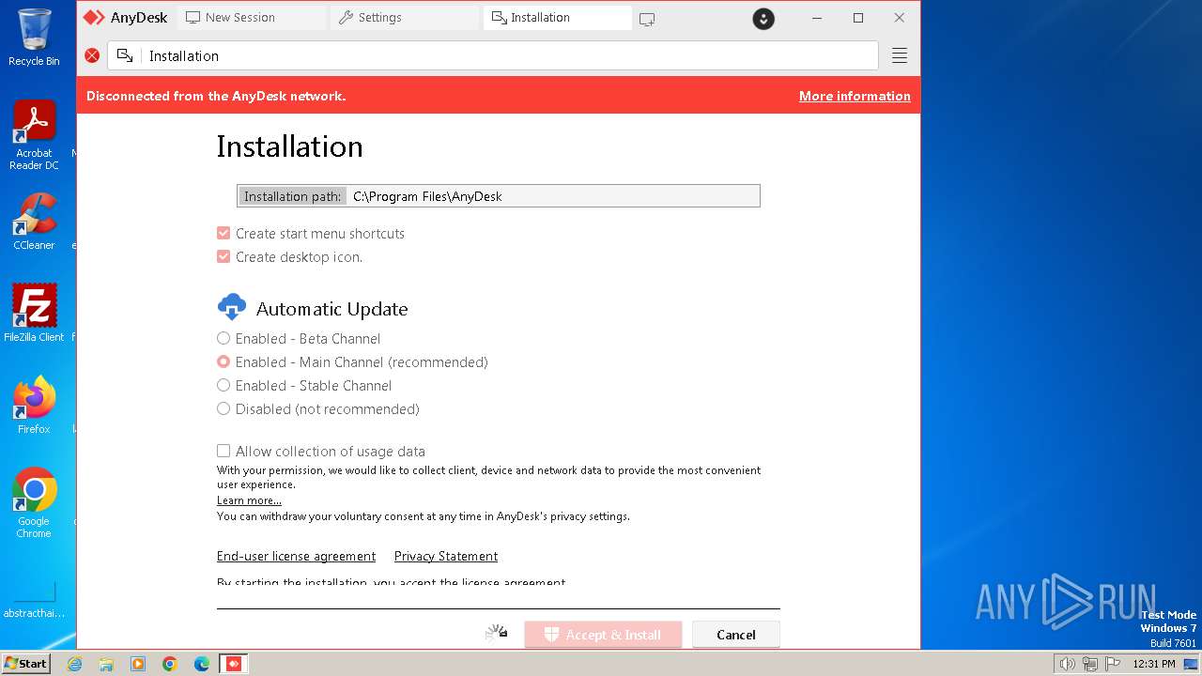The height and width of the screenshot is (676, 1202).
Task: Maximize the AnyDesk window
Action: point(858,18)
